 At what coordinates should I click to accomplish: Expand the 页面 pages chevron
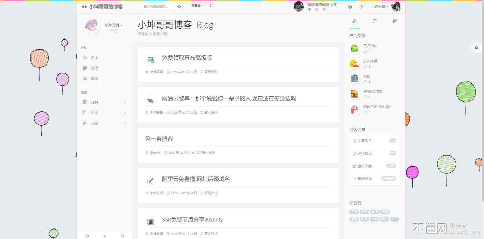click(125, 113)
